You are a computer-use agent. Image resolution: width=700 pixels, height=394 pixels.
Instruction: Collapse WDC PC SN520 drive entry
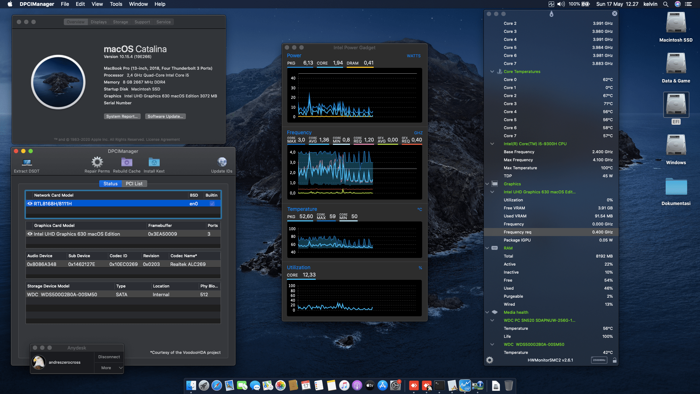coord(492,320)
